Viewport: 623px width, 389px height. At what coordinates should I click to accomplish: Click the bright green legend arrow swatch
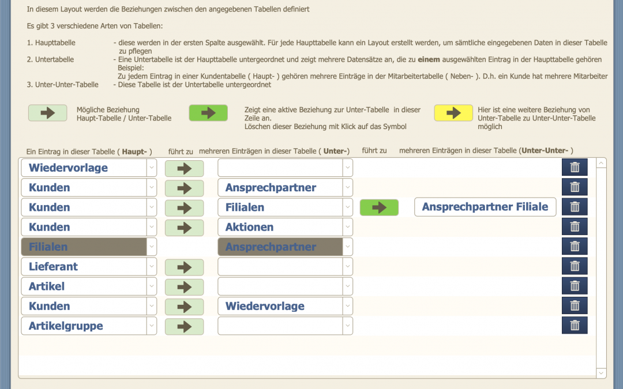208,113
